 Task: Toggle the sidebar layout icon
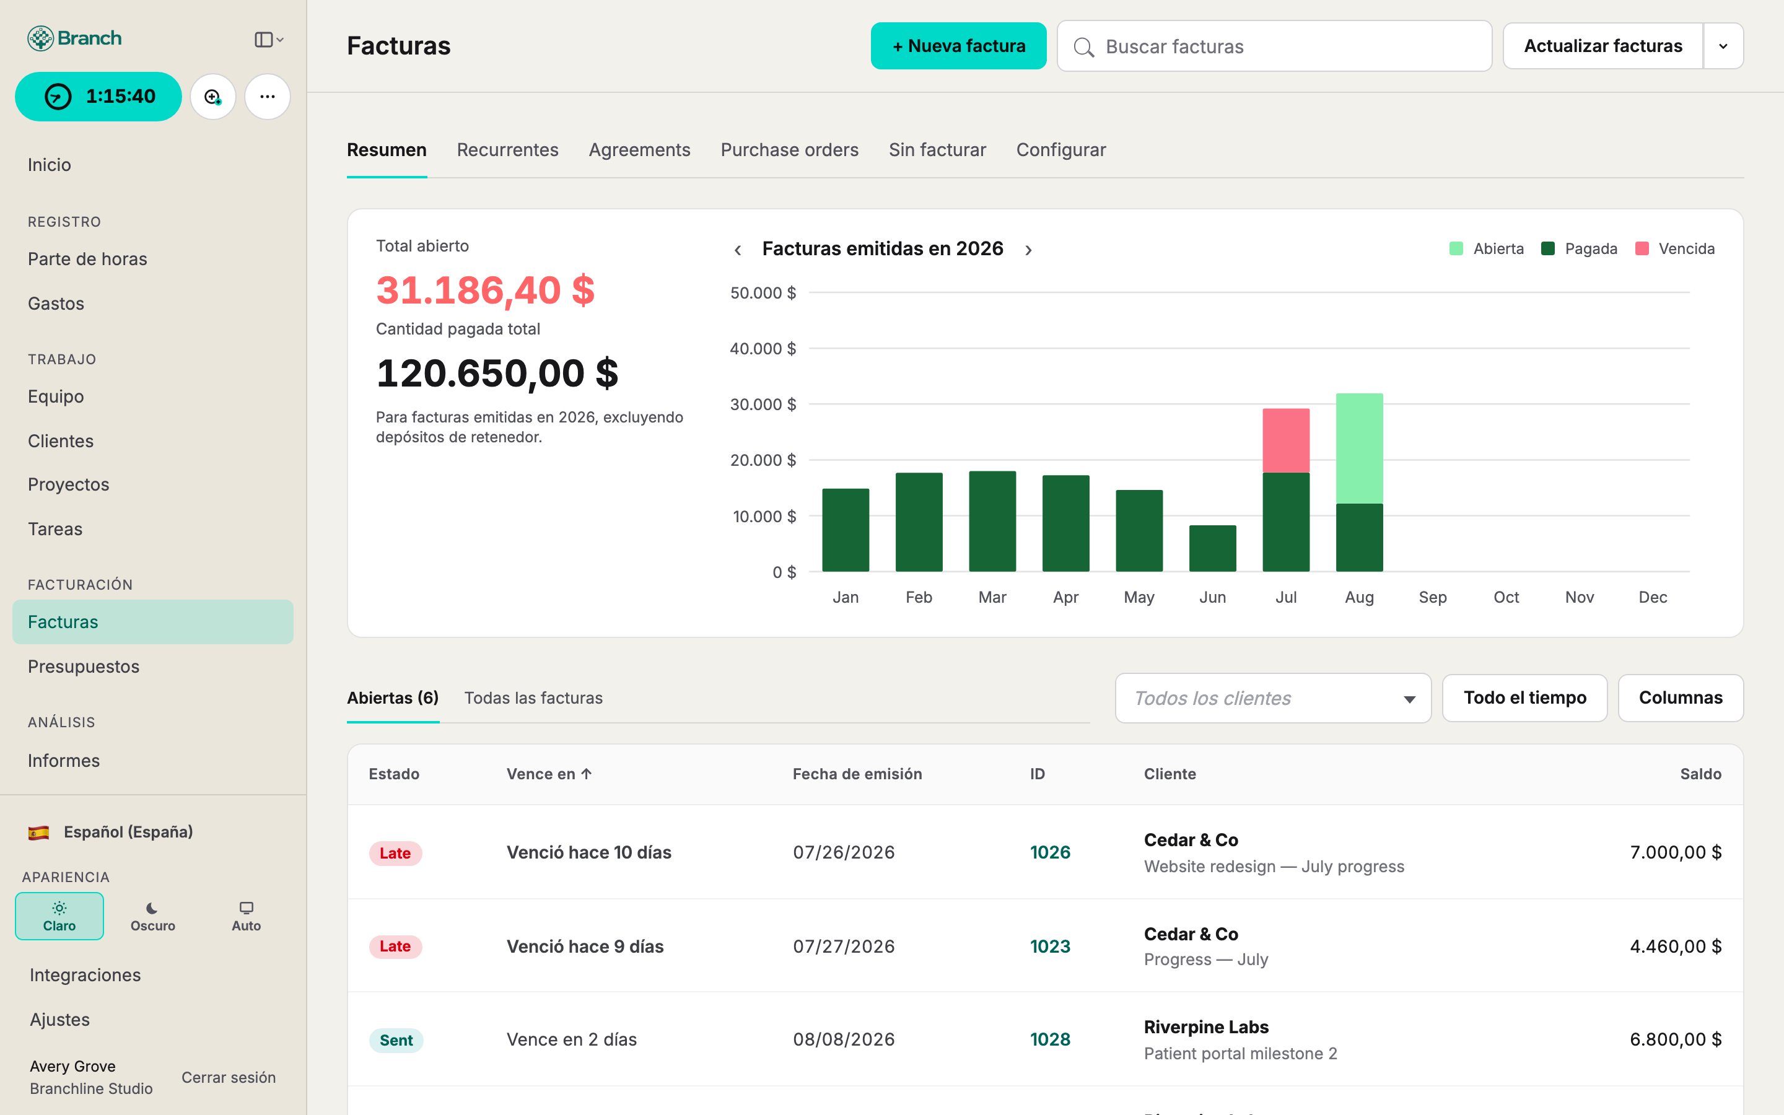(269, 39)
